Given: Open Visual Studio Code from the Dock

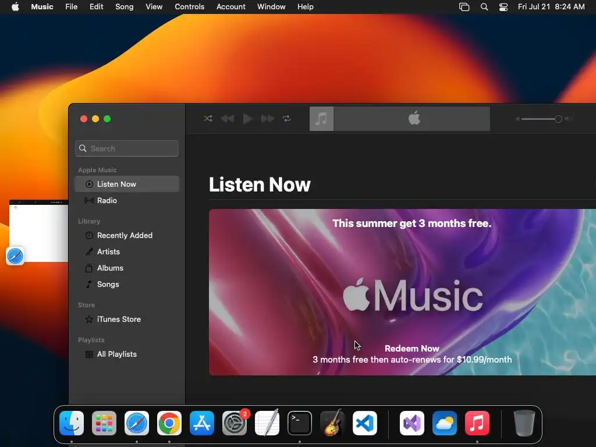Looking at the screenshot, I should click(365, 423).
